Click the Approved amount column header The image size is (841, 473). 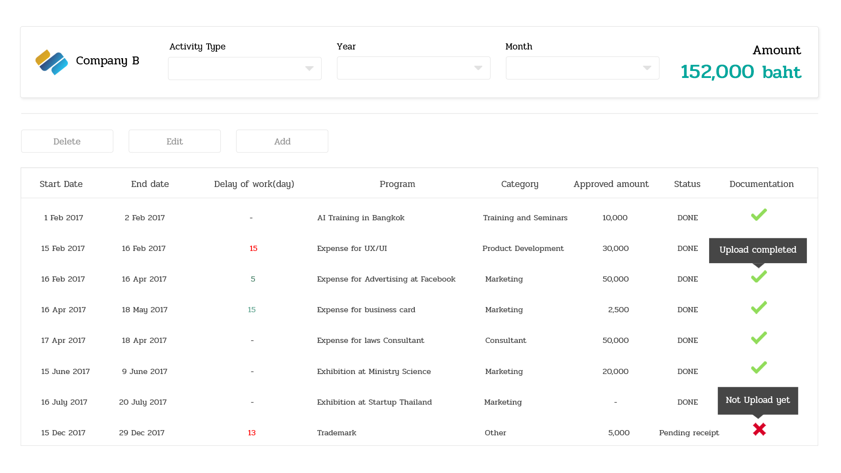click(x=611, y=184)
